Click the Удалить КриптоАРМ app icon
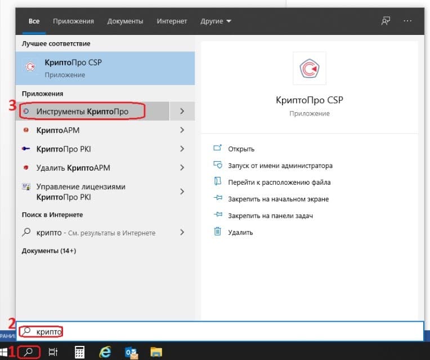Viewport: 430px width, 360px height. [26, 167]
